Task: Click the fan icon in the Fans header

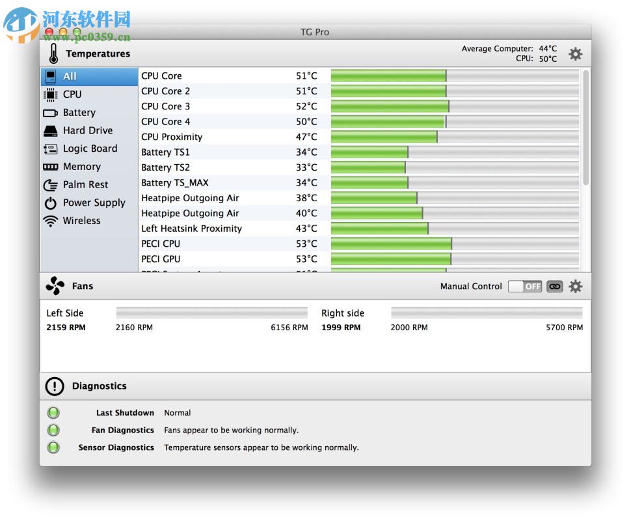Action: [55, 285]
